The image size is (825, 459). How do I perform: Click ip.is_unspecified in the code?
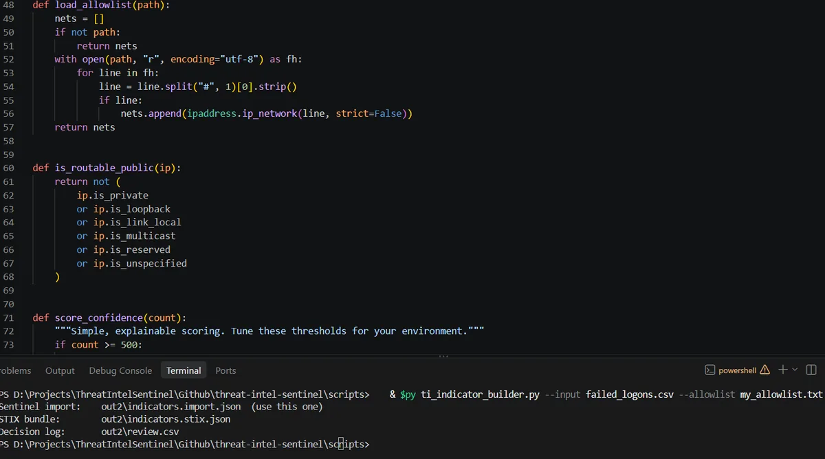(x=140, y=264)
